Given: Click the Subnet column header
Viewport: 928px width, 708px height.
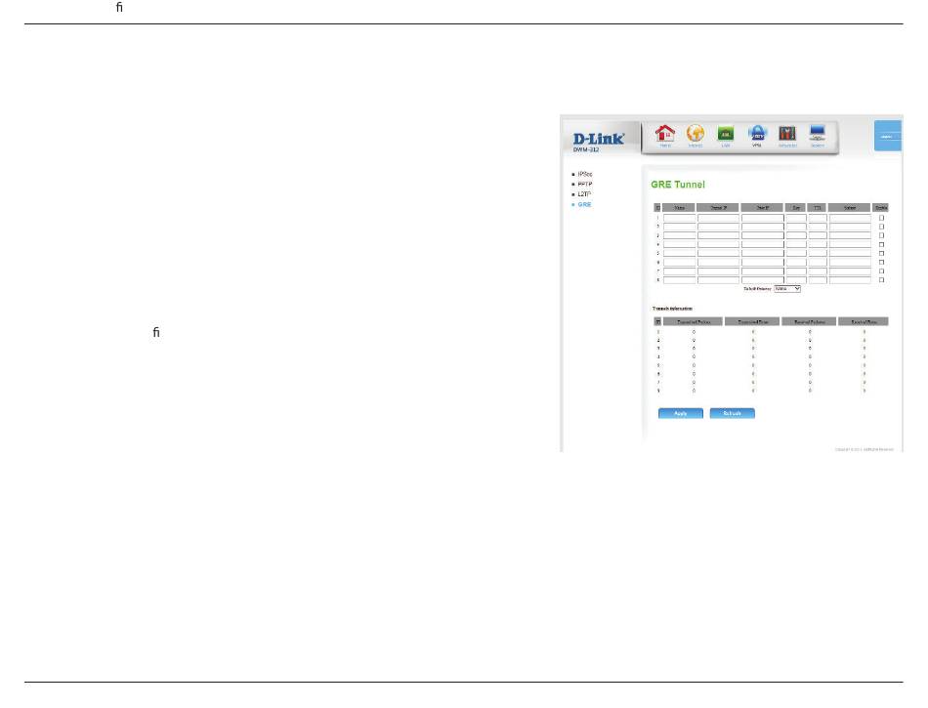Looking at the screenshot, I should click(x=849, y=208).
